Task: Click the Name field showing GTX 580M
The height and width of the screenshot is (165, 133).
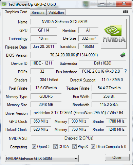Action: click(64, 22)
